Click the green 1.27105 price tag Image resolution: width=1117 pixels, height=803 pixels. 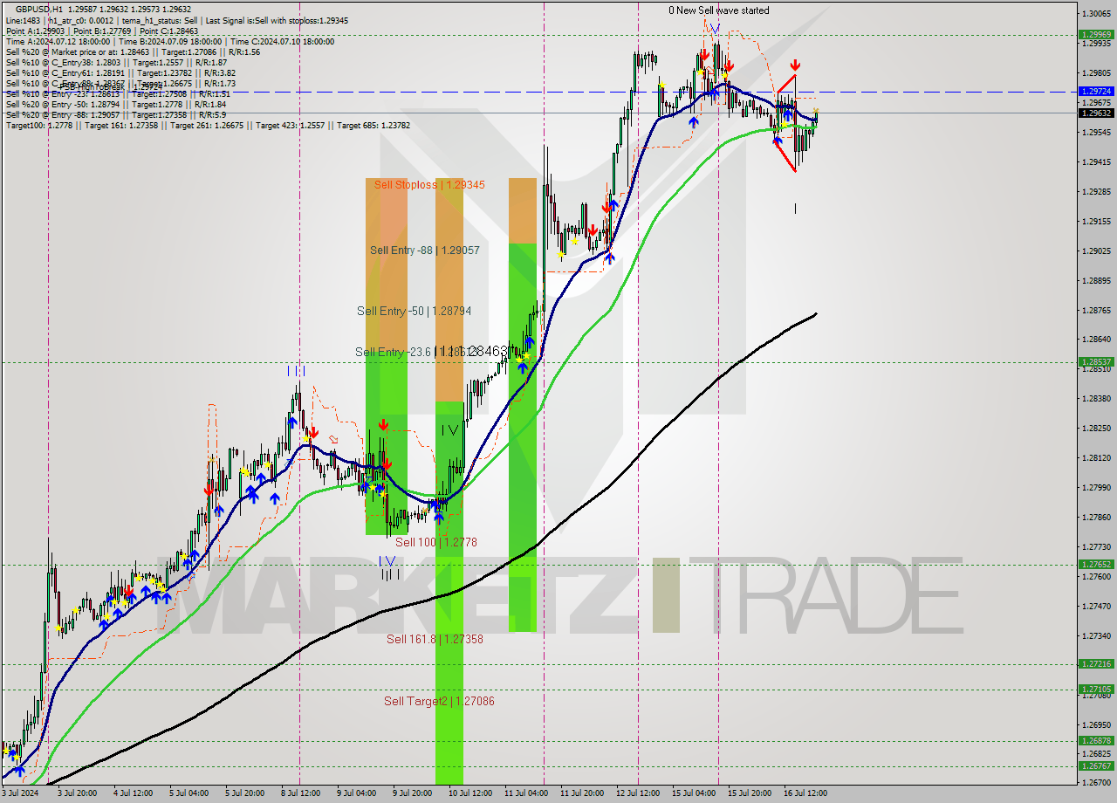[x=1096, y=689]
